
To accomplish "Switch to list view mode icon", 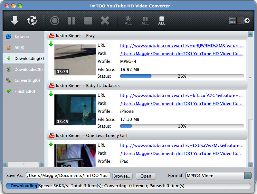I will (x=233, y=21).
